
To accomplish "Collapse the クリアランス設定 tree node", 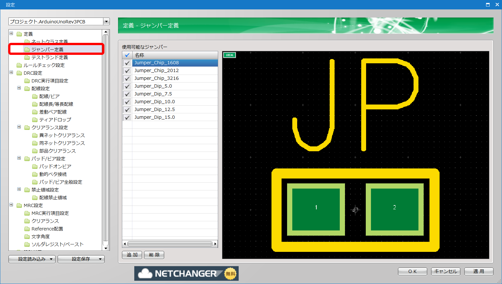I will pos(19,127).
